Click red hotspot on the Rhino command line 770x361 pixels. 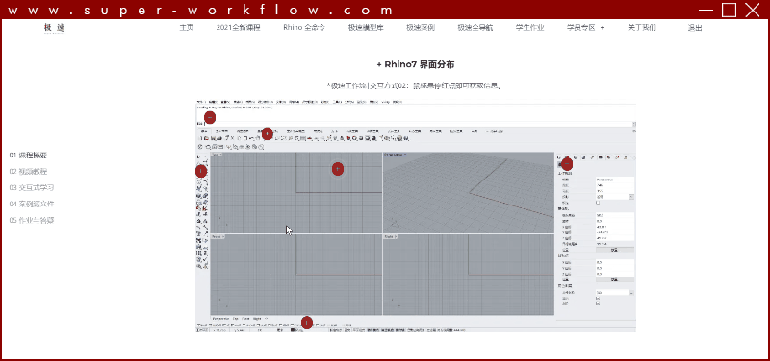click(210, 117)
